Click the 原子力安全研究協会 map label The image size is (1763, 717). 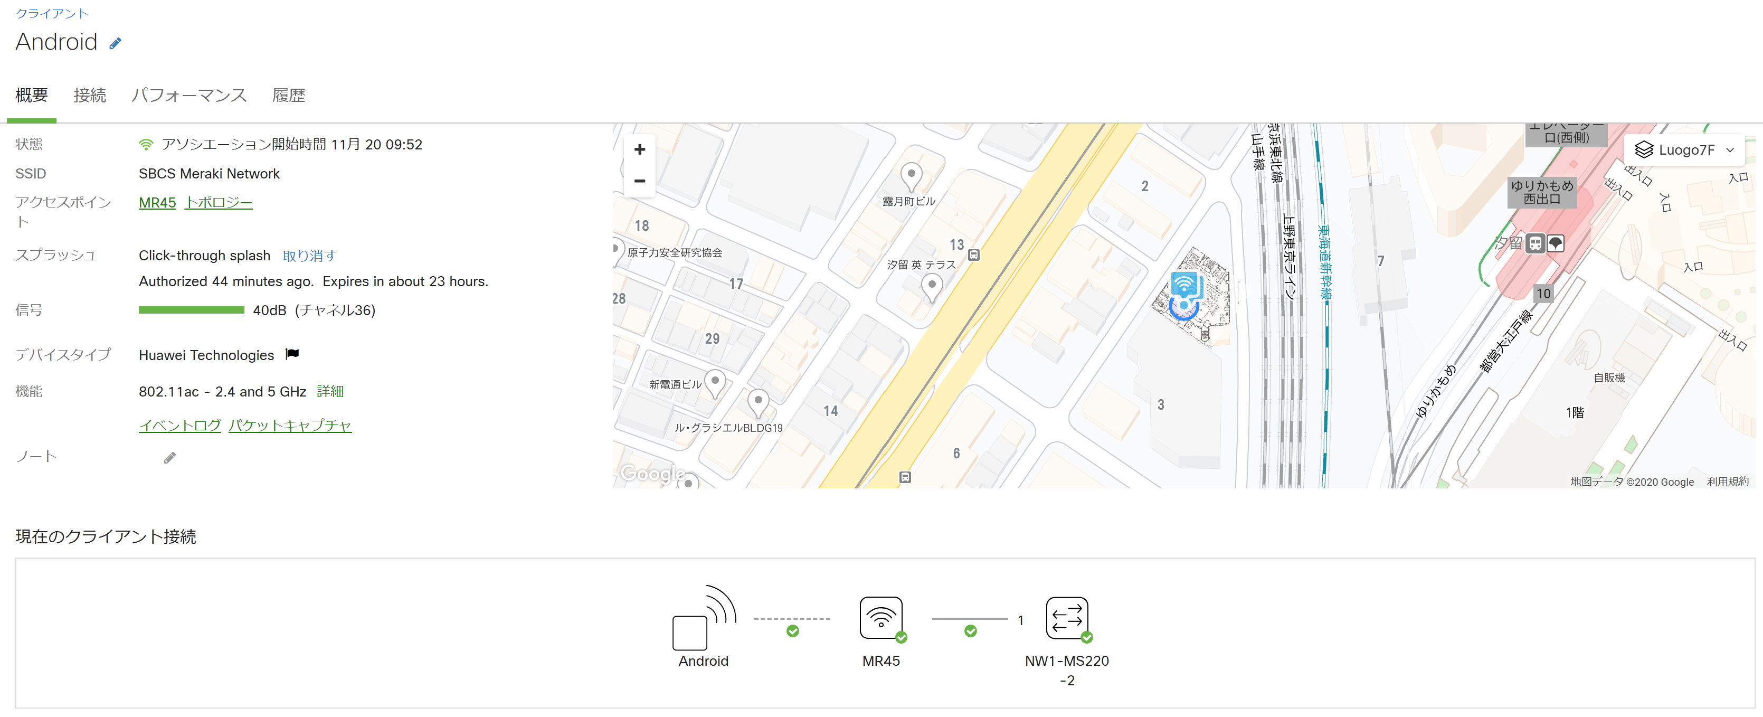675,253
